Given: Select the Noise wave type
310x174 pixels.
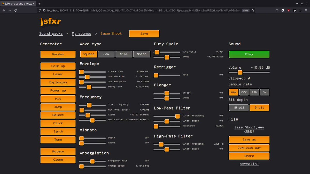Looking at the screenshot, I should click(142, 54).
